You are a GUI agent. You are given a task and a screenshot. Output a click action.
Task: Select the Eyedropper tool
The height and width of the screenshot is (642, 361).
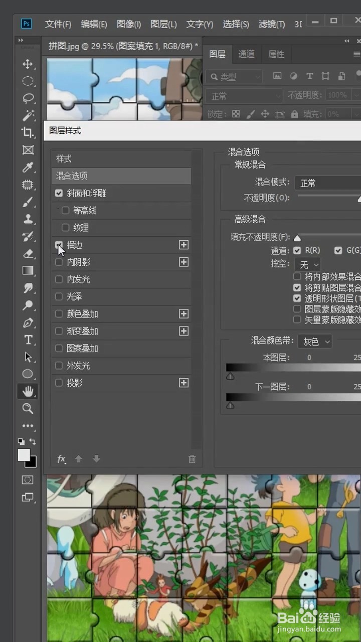point(28,167)
